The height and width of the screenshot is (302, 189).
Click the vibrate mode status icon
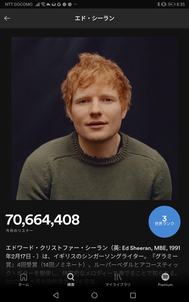point(164,4)
